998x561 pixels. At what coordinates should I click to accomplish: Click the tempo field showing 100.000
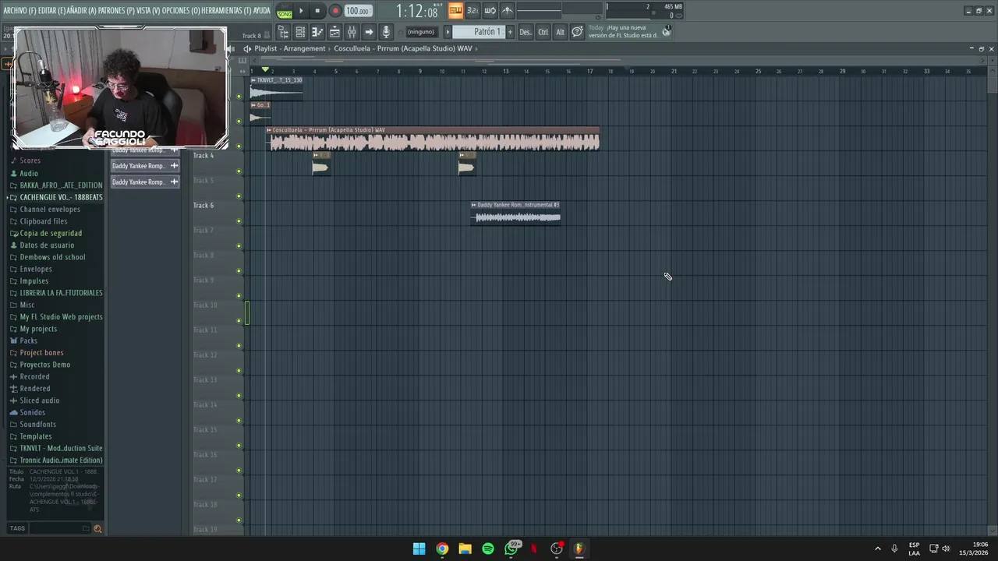click(358, 11)
